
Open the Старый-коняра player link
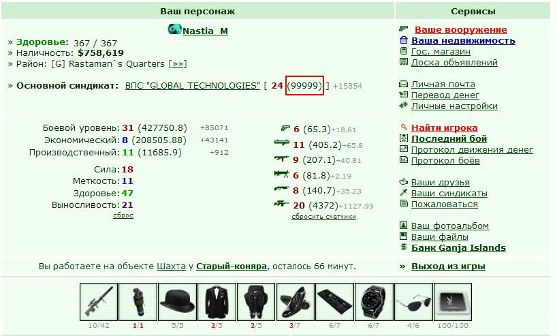pos(232,266)
